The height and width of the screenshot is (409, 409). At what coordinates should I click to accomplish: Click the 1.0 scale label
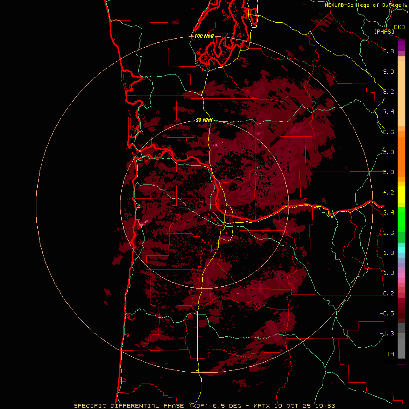coord(389,273)
